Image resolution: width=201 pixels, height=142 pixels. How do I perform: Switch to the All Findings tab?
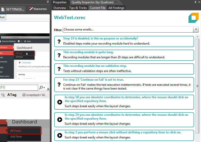116,8
